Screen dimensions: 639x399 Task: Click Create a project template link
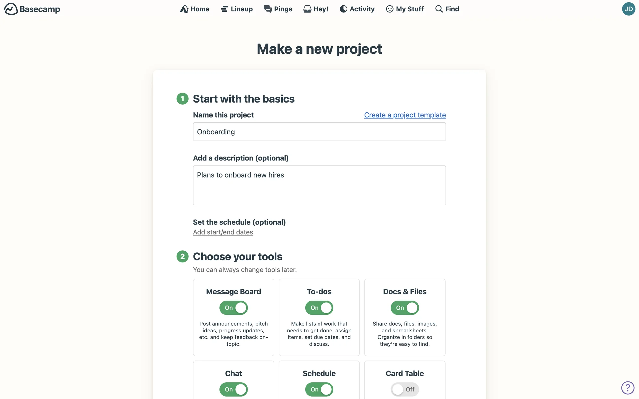pos(405,115)
